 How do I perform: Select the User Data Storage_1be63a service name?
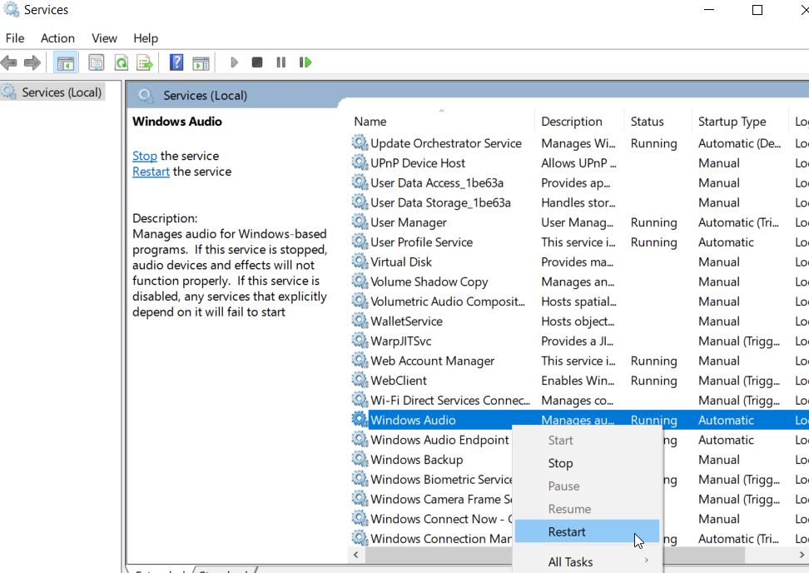point(440,202)
